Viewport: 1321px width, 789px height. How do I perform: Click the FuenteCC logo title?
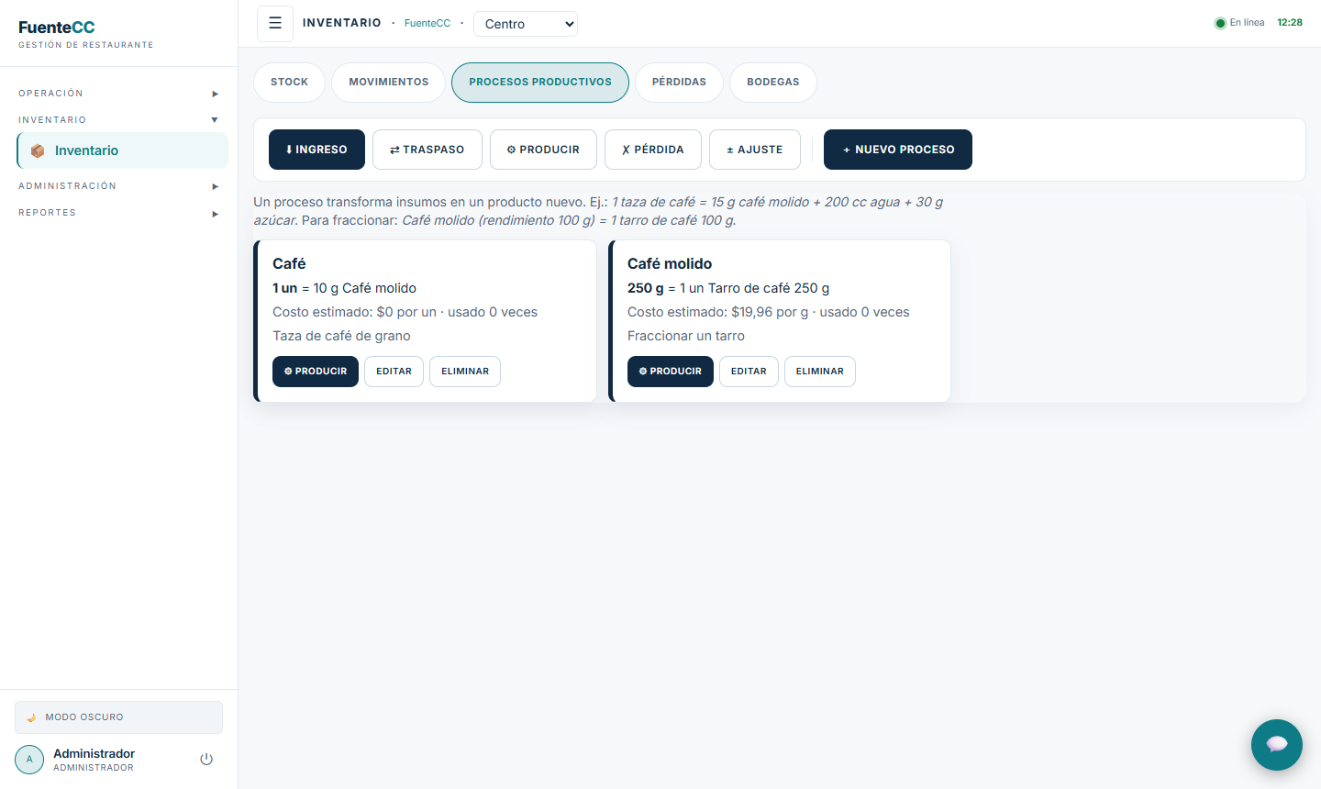pyautogui.click(x=57, y=28)
